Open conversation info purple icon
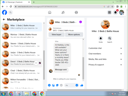 tap(80, 22)
